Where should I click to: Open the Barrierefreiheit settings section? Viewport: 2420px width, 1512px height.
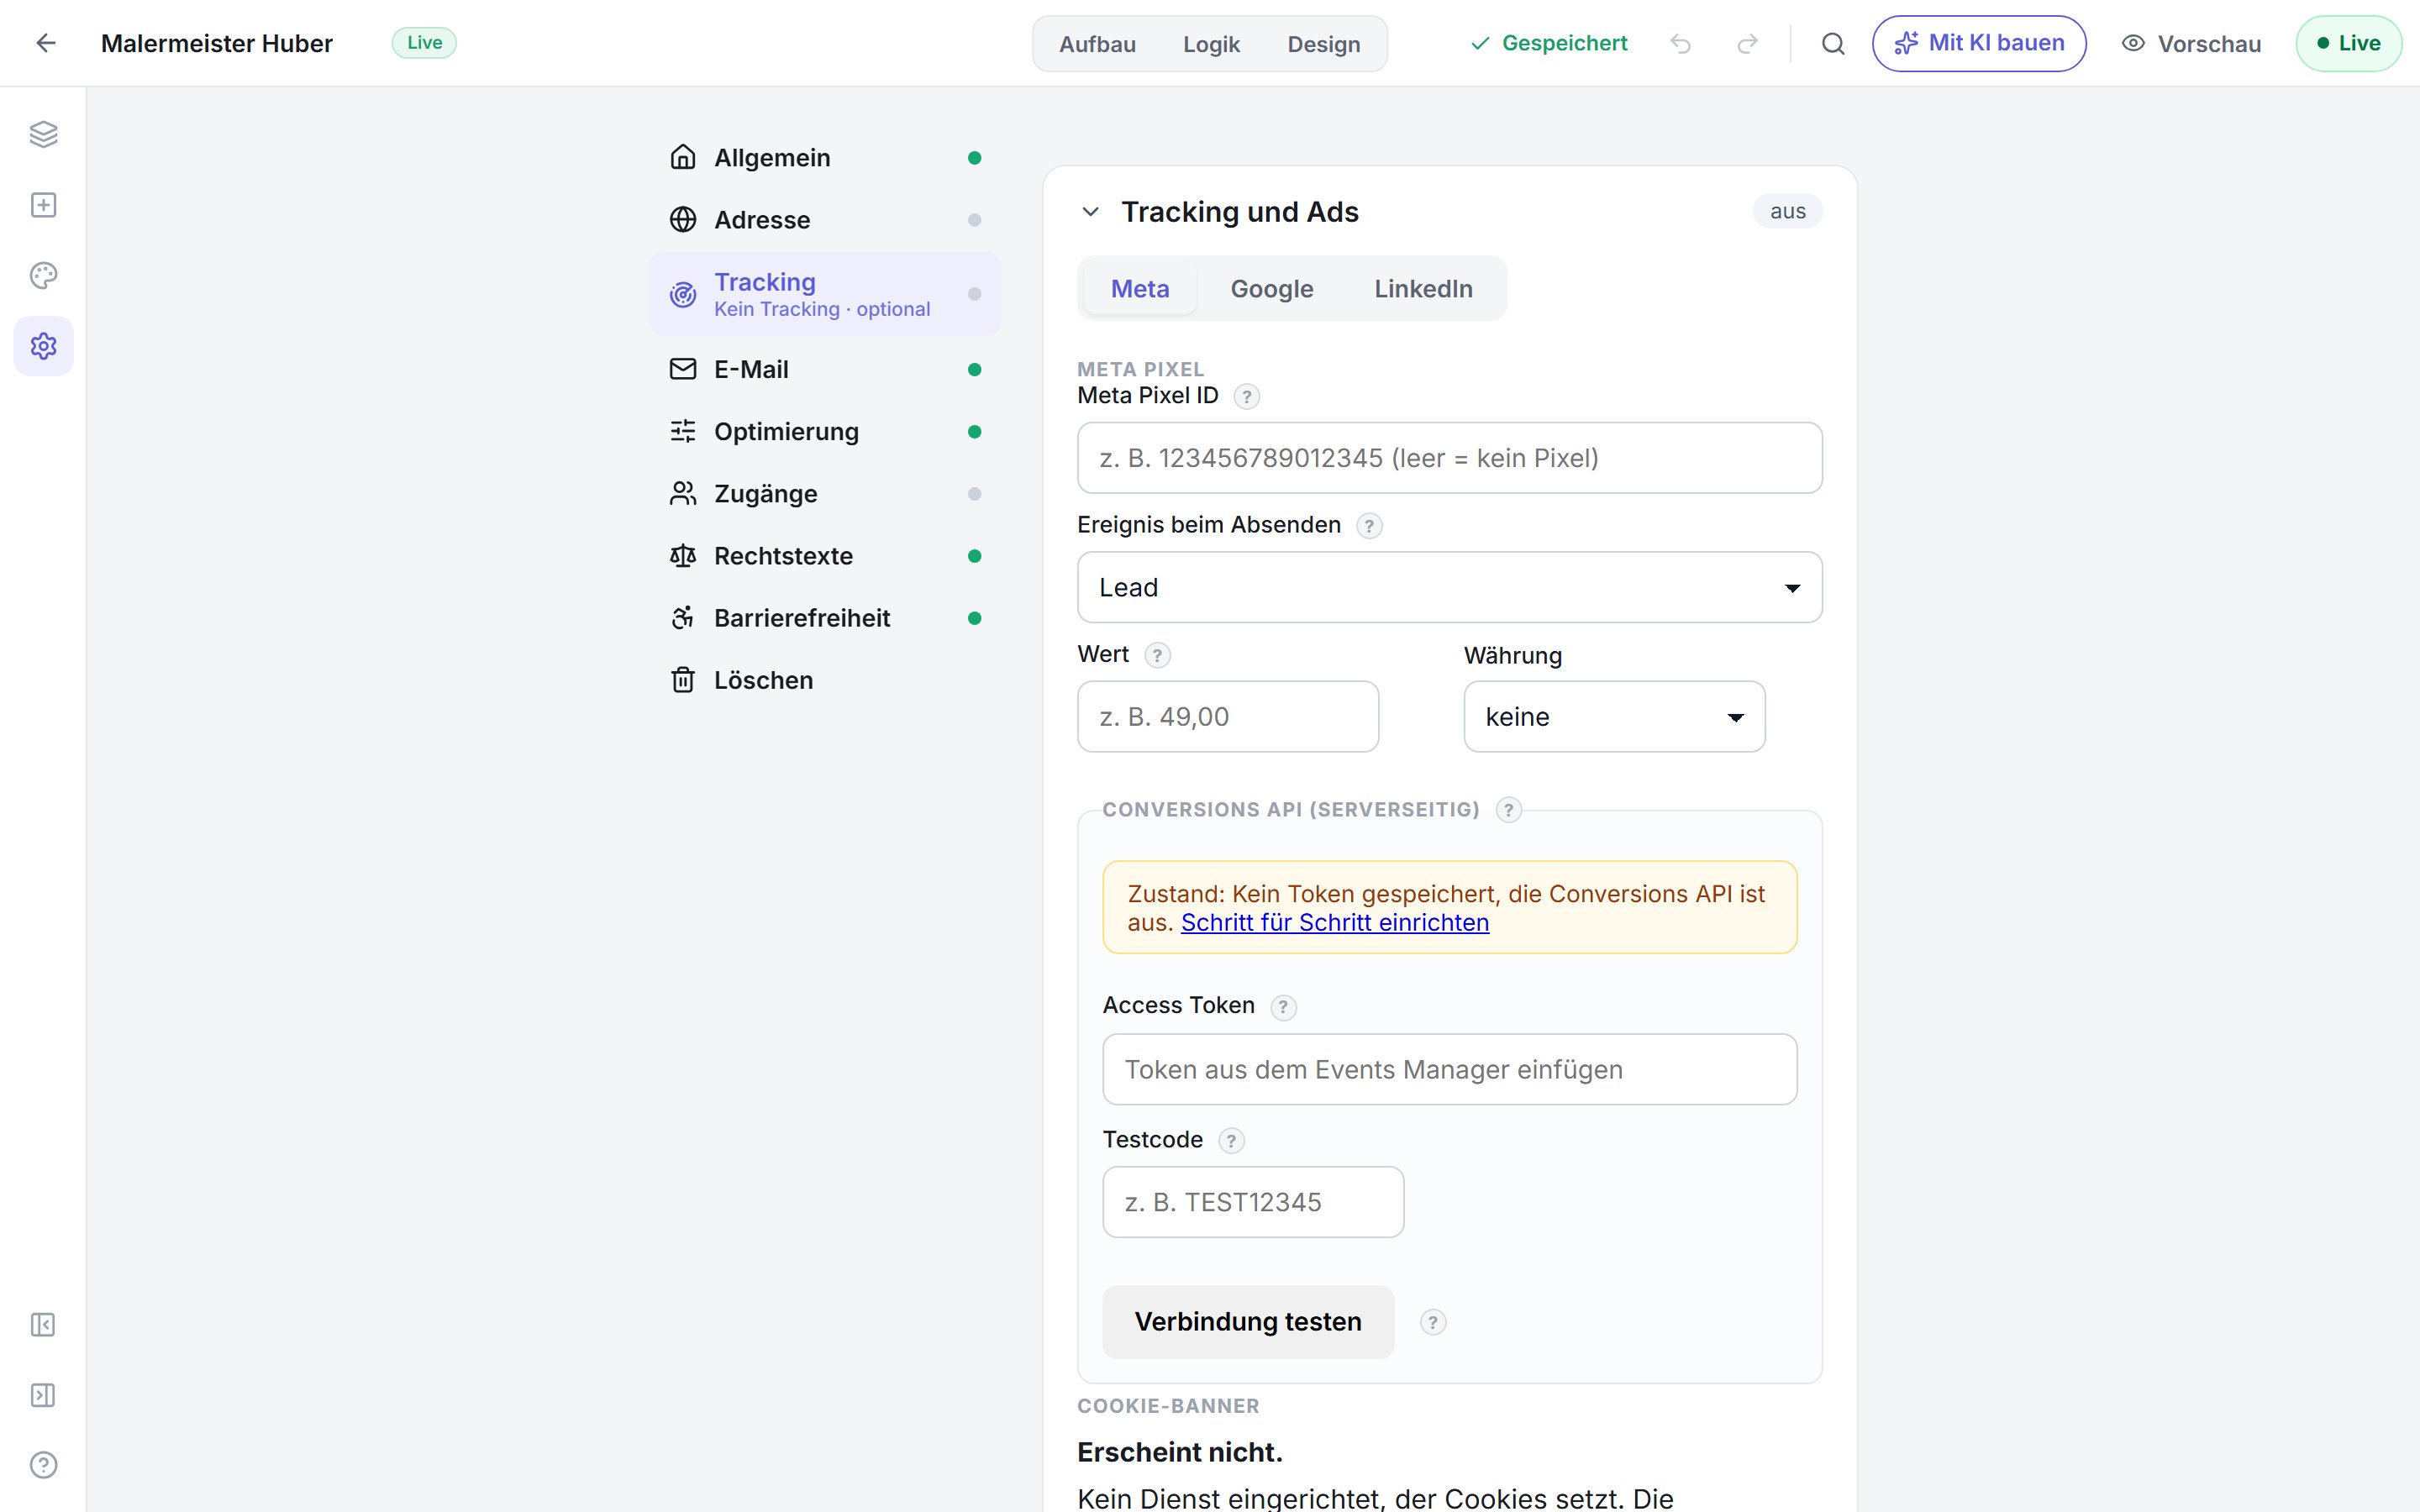point(825,618)
